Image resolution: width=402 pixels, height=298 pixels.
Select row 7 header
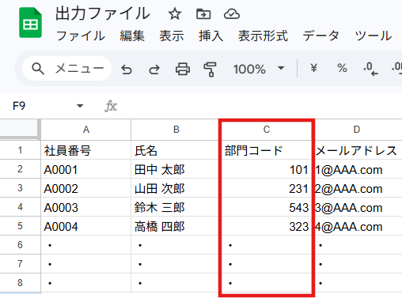20,264
